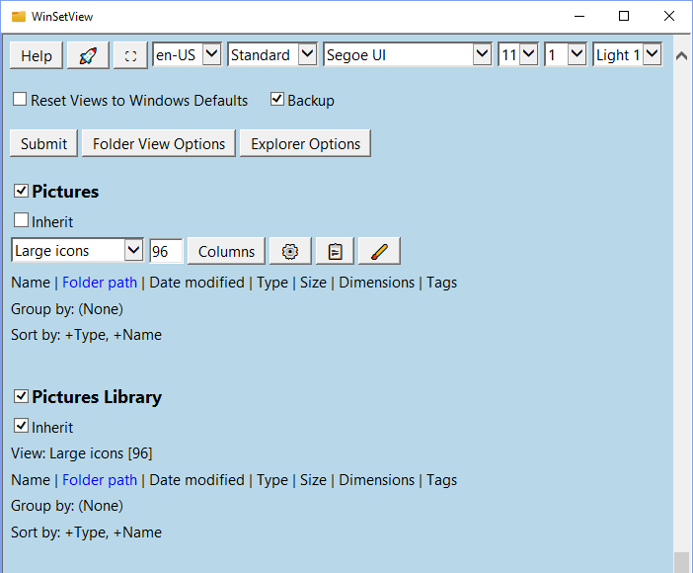This screenshot has height=573, width=693.
Task: Open Folder View Options
Action: [x=159, y=143]
